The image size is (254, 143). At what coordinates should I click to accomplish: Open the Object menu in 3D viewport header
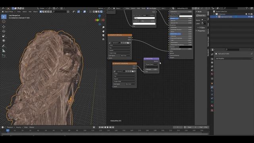pyautogui.click(x=35, y=12)
